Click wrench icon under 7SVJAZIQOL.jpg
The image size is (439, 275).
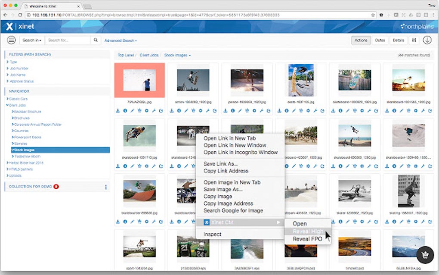[x=154, y=111]
